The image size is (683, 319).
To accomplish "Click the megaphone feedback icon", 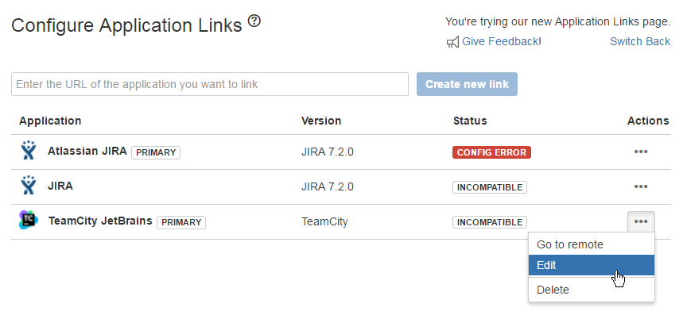I will pyautogui.click(x=452, y=41).
